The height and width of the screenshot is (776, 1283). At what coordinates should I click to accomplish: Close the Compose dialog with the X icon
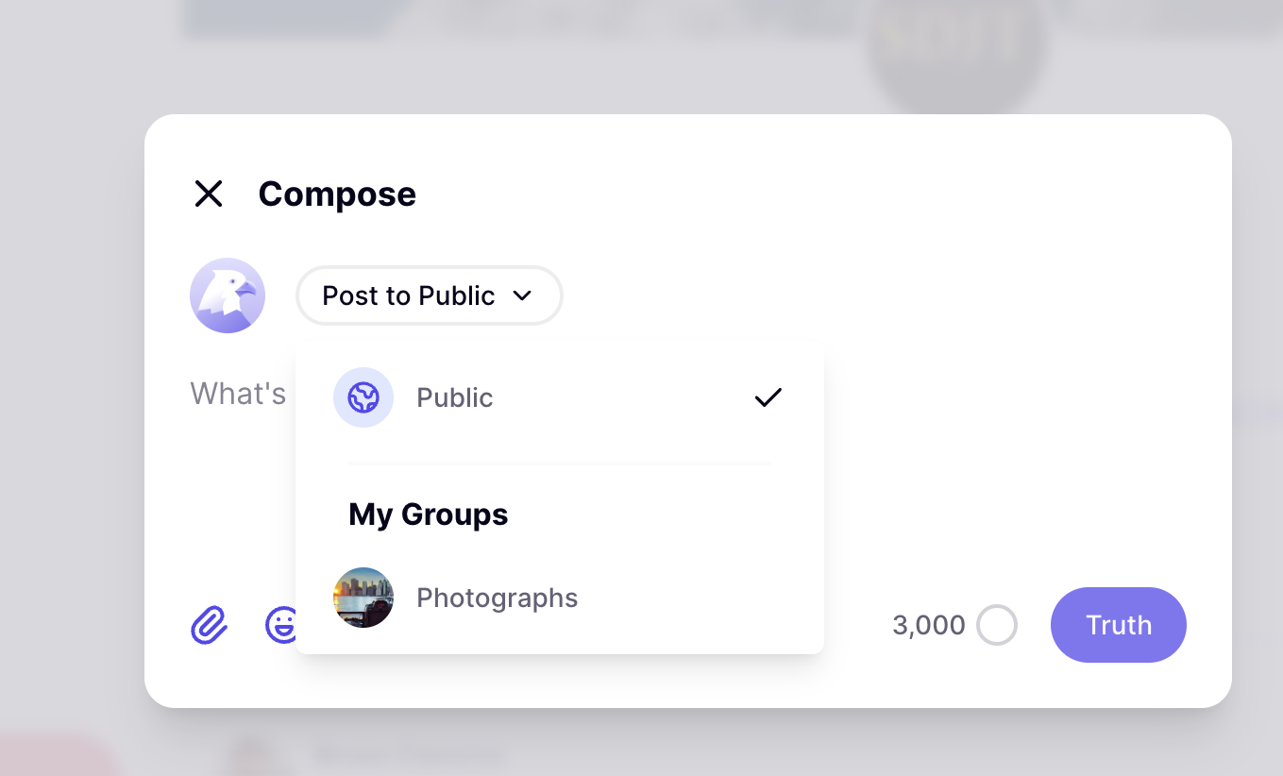208,194
